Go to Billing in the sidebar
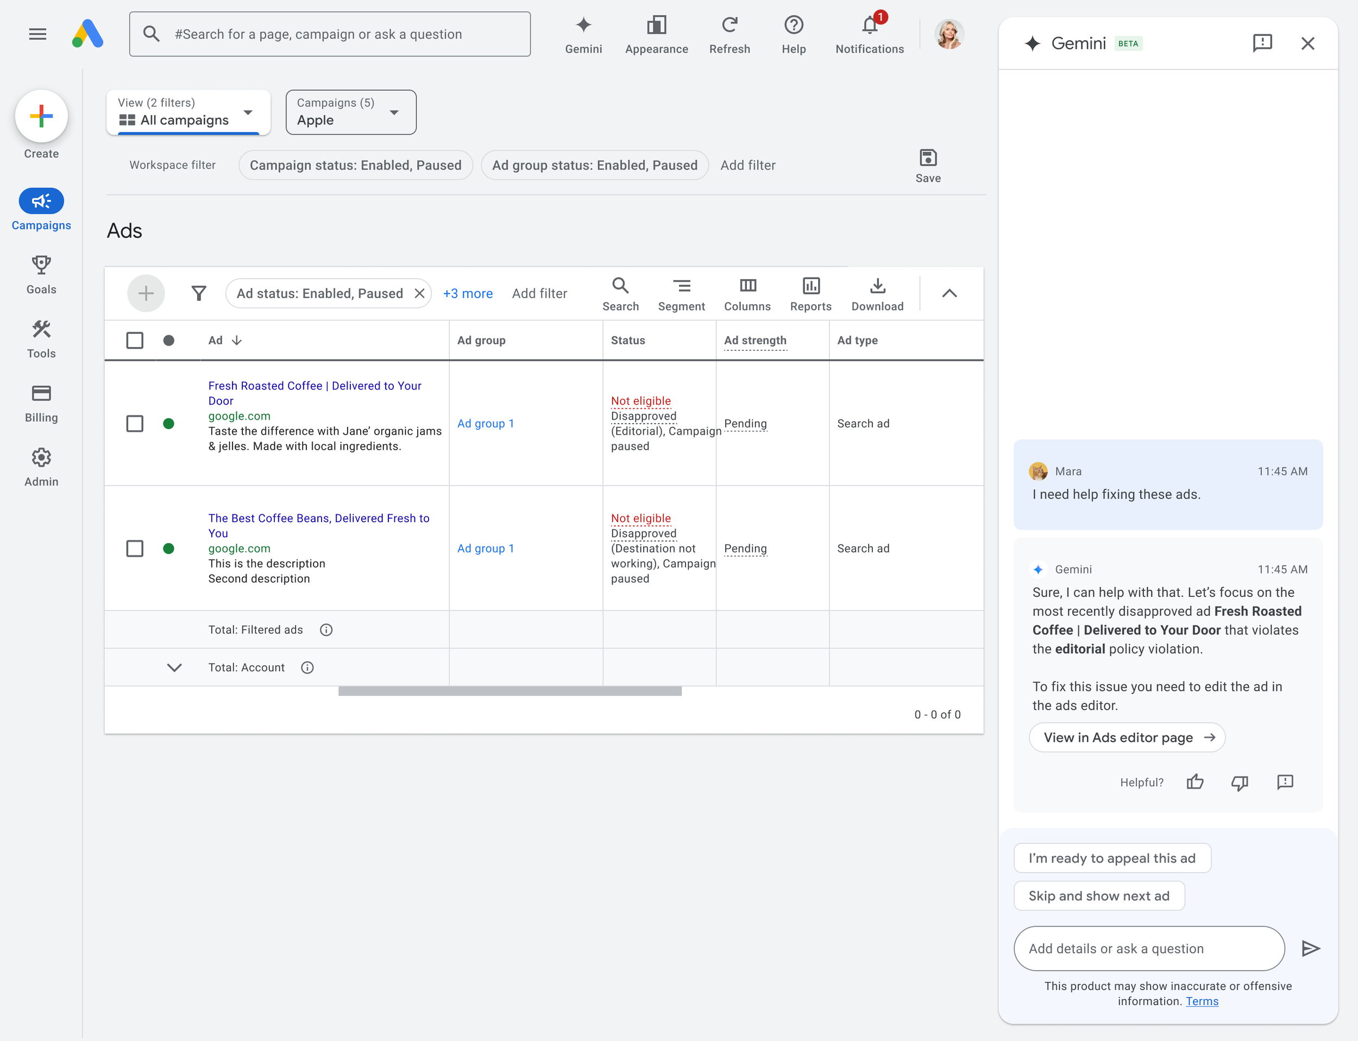The height and width of the screenshot is (1041, 1358). (41, 403)
